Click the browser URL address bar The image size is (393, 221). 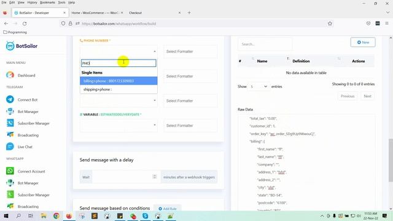195,23
